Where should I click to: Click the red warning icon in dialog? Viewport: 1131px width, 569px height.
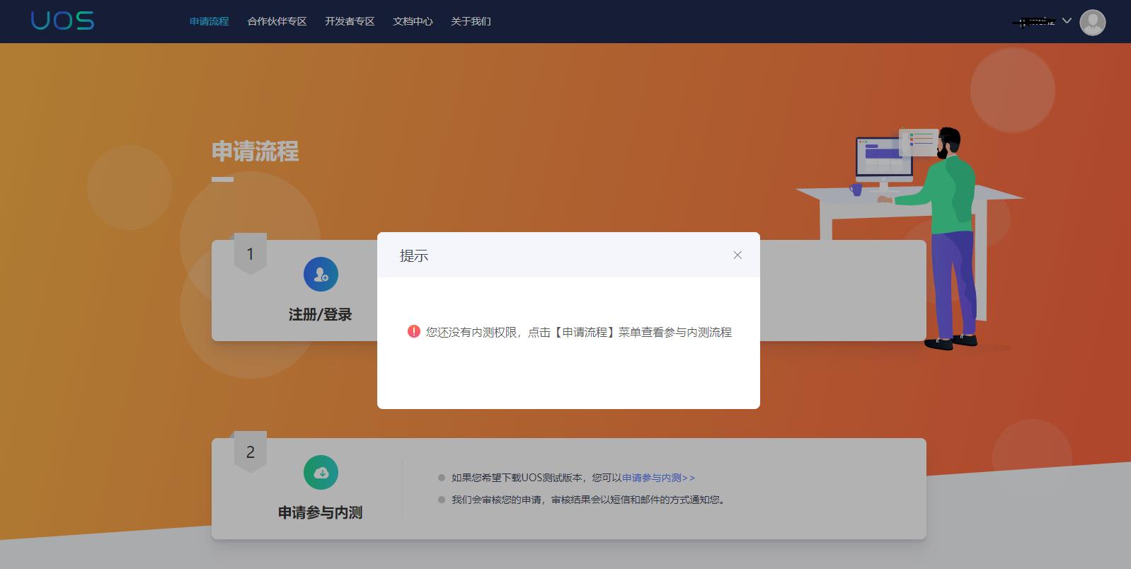coord(414,331)
